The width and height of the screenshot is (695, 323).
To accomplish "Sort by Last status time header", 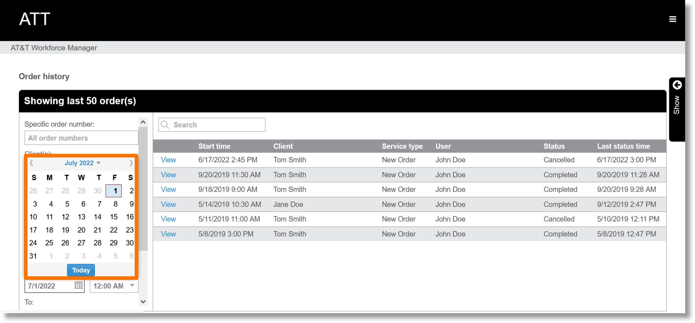I will [x=623, y=146].
